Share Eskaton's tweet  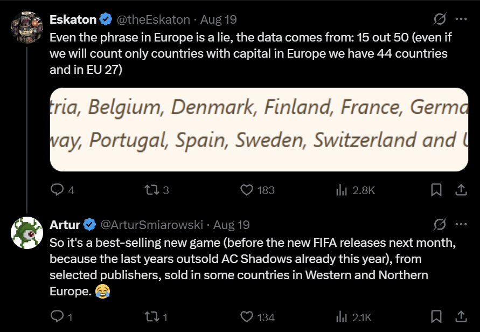click(461, 190)
